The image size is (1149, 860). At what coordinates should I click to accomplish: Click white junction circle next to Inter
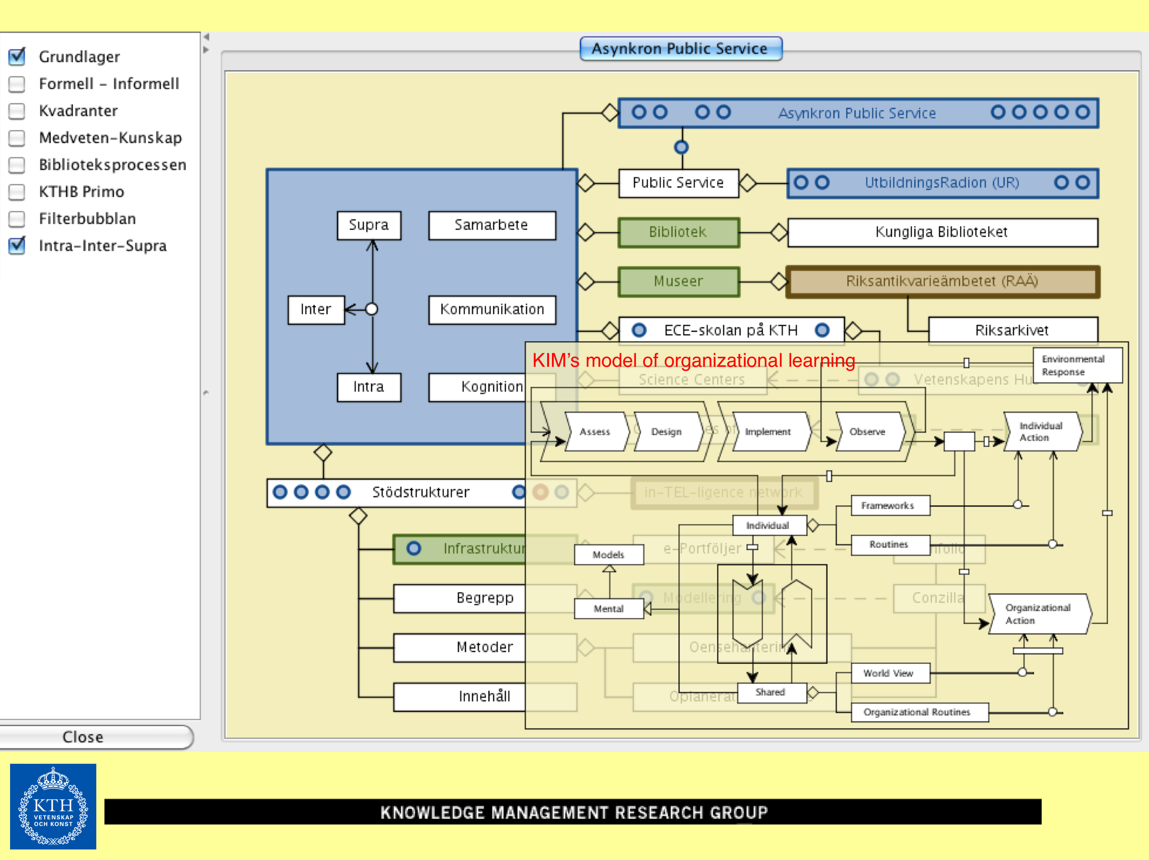click(x=371, y=309)
